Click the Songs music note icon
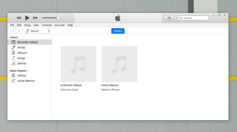 tap(13, 58)
